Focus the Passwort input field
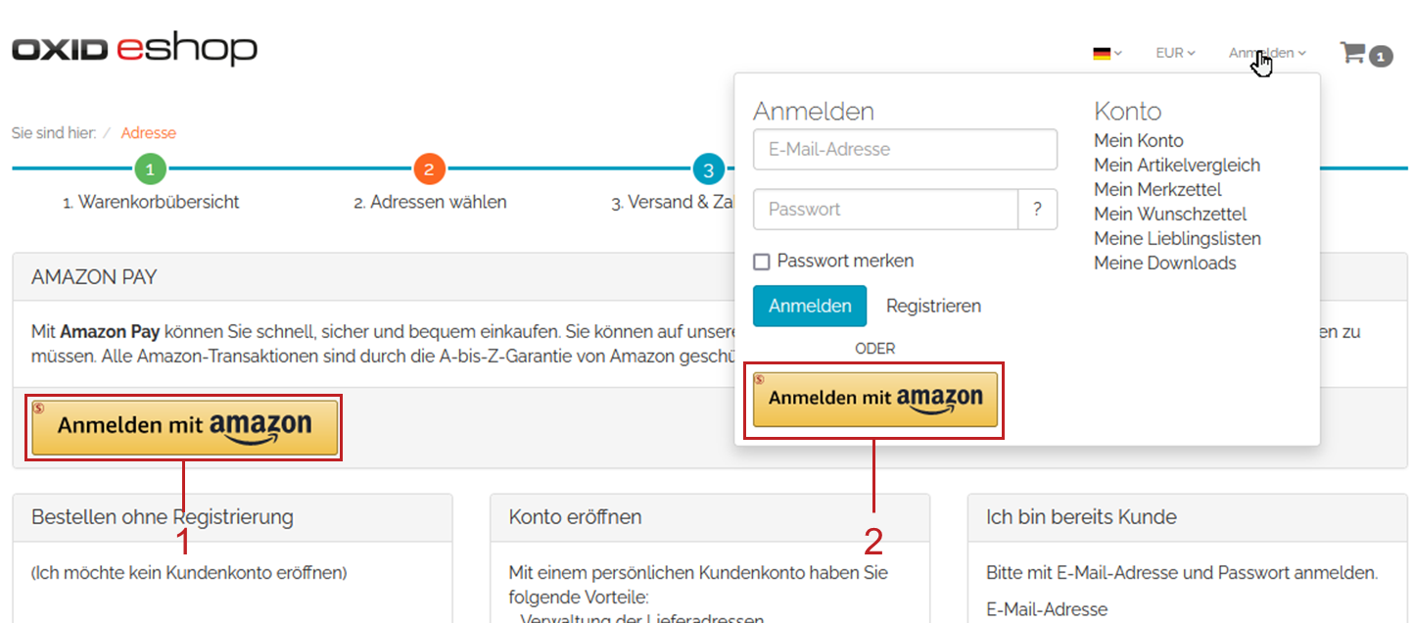 click(885, 210)
